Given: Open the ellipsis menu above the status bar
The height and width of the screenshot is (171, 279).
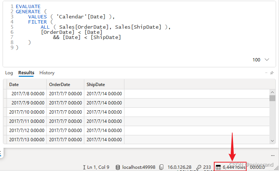Looking at the screenshot, I should (273, 156).
